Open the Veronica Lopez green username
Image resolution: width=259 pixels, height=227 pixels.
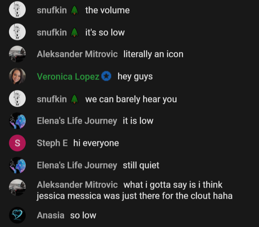[68, 77]
